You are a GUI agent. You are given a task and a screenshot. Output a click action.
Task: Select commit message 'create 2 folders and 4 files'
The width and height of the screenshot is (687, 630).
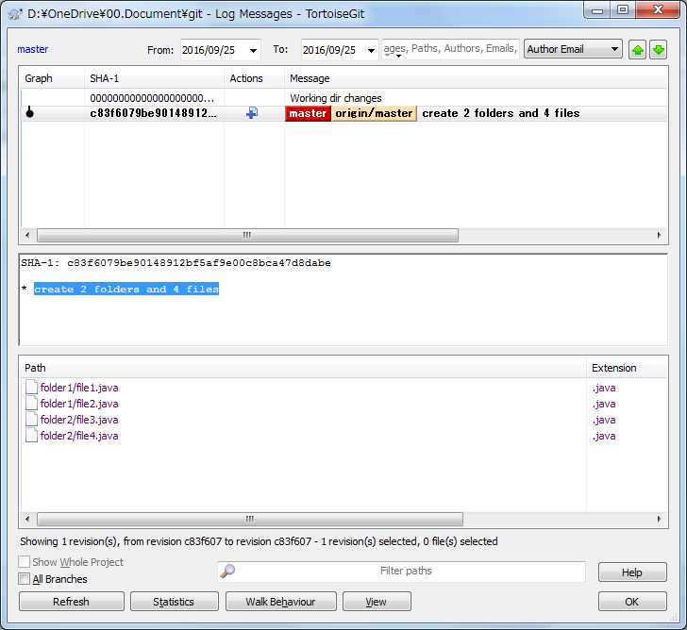point(501,113)
